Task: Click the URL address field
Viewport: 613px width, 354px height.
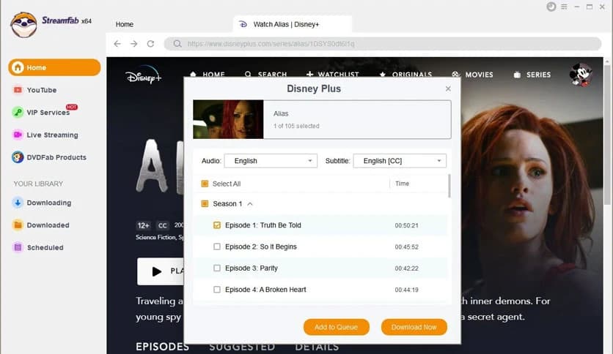Action: 382,44
